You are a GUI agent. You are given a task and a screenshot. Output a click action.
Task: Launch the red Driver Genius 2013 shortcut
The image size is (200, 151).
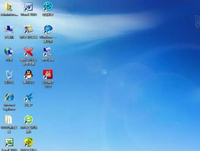click(48, 74)
